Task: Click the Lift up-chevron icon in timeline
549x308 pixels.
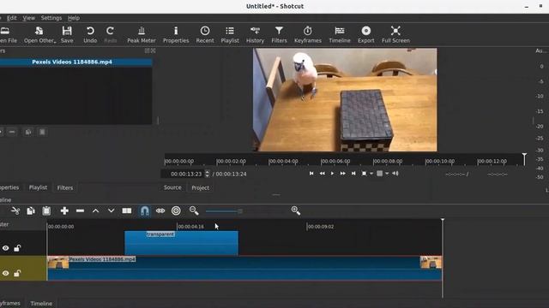Action: pyautogui.click(x=95, y=210)
